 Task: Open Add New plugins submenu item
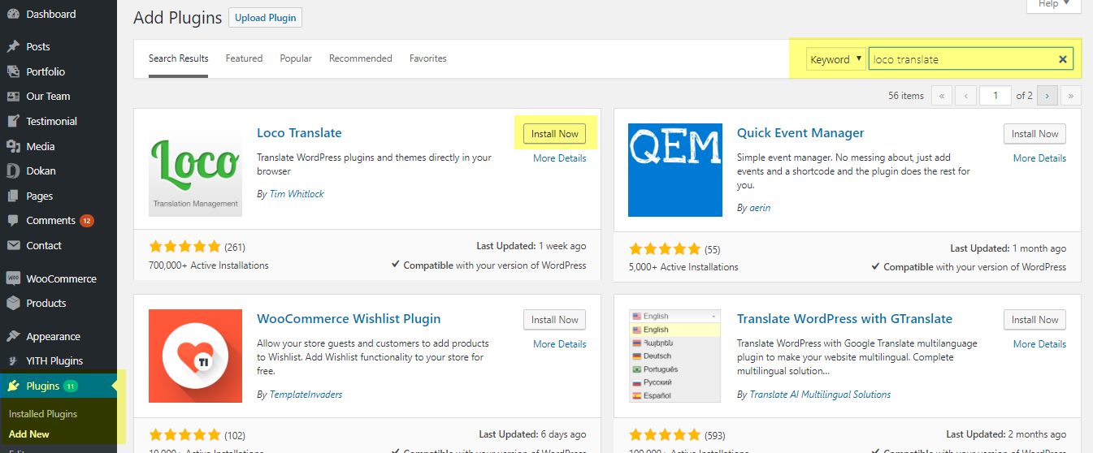29,434
